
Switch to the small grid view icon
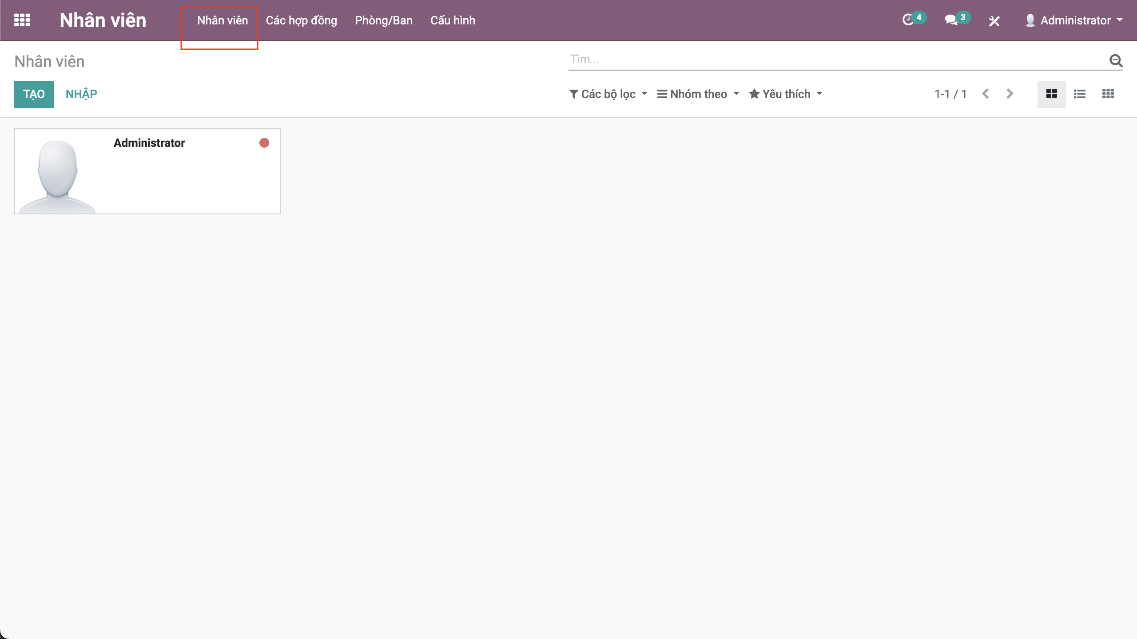tap(1108, 94)
